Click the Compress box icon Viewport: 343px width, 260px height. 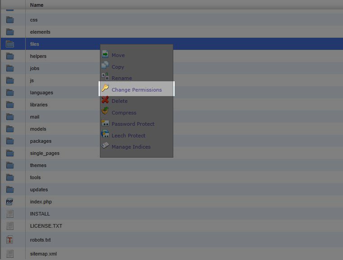105,111
